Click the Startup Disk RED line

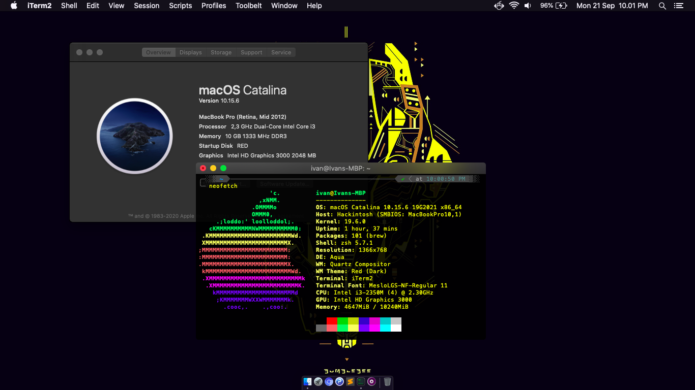(x=223, y=146)
